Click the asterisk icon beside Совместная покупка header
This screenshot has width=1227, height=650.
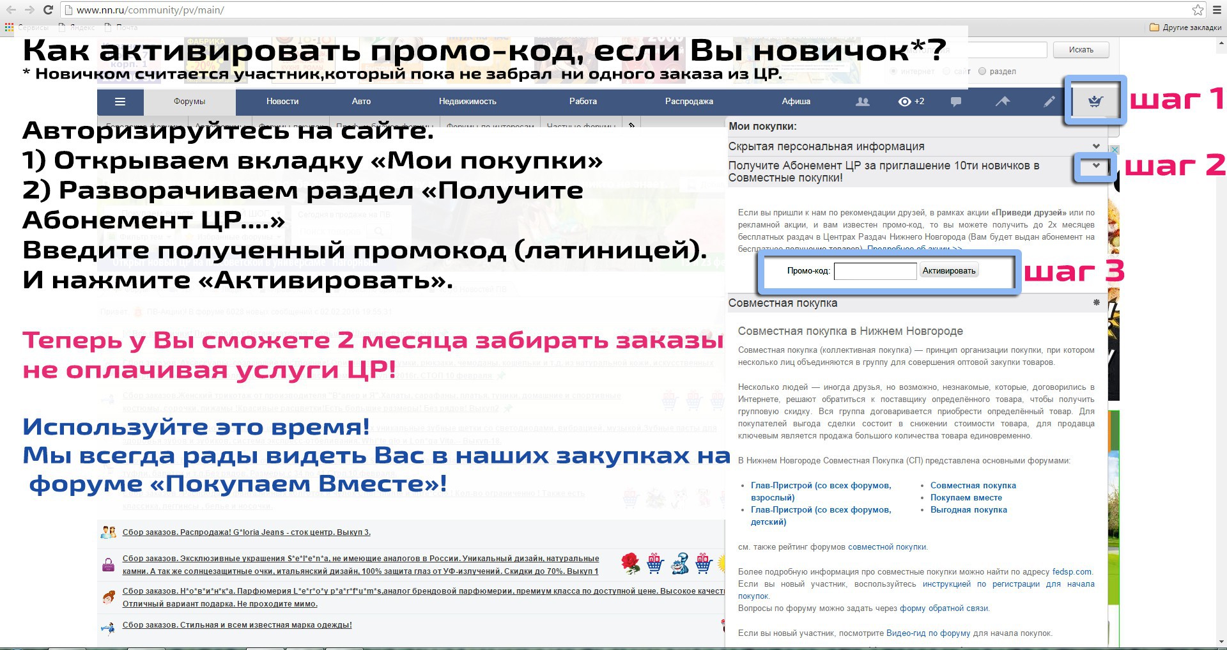1097,303
